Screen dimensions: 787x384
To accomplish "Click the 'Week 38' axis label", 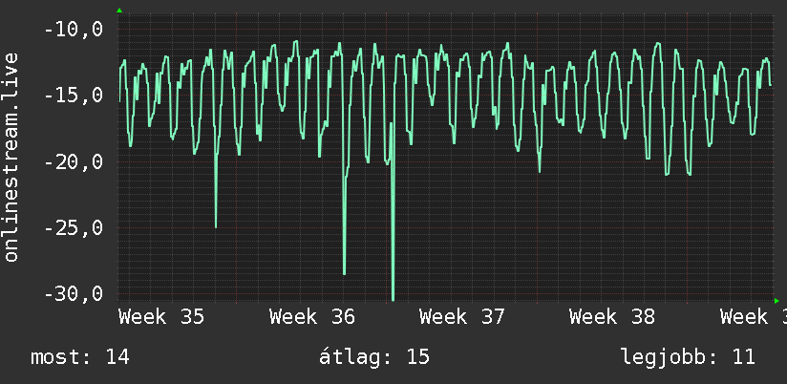I will click(612, 317).
